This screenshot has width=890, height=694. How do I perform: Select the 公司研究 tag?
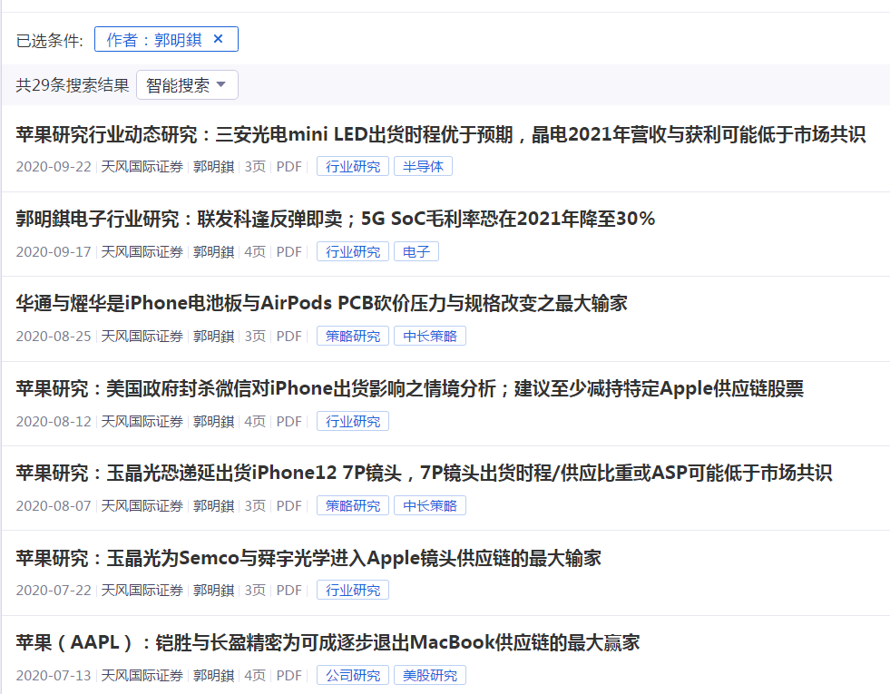click(x=353, y=675)
